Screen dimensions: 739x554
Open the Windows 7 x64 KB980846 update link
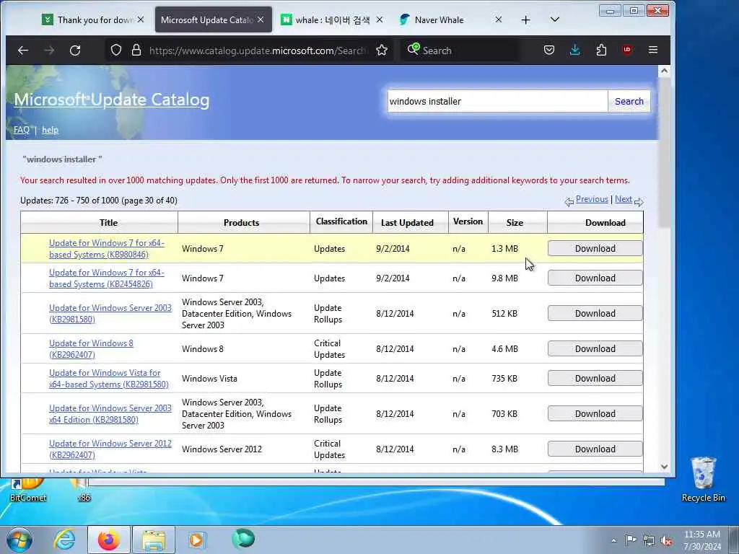[107, 249]
